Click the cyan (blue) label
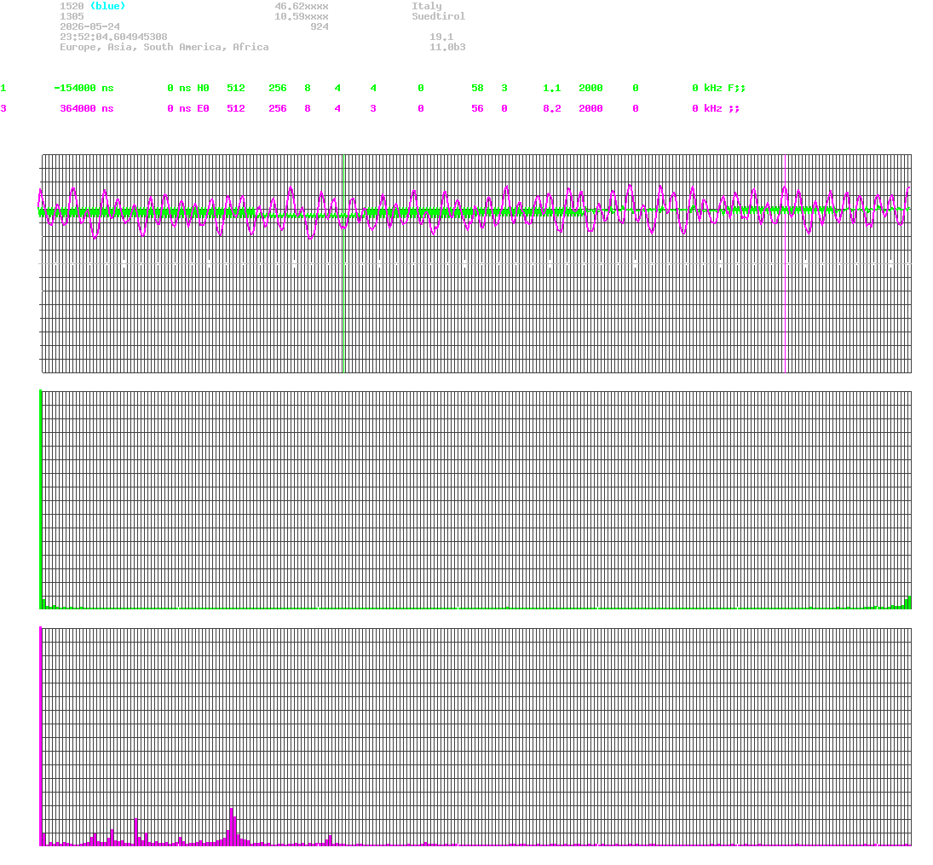The image size is (933, 865). coord(107,6)
